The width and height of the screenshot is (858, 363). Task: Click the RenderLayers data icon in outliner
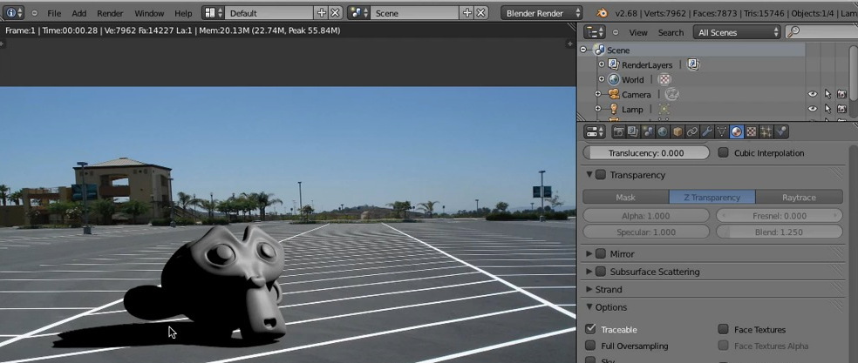693,64
